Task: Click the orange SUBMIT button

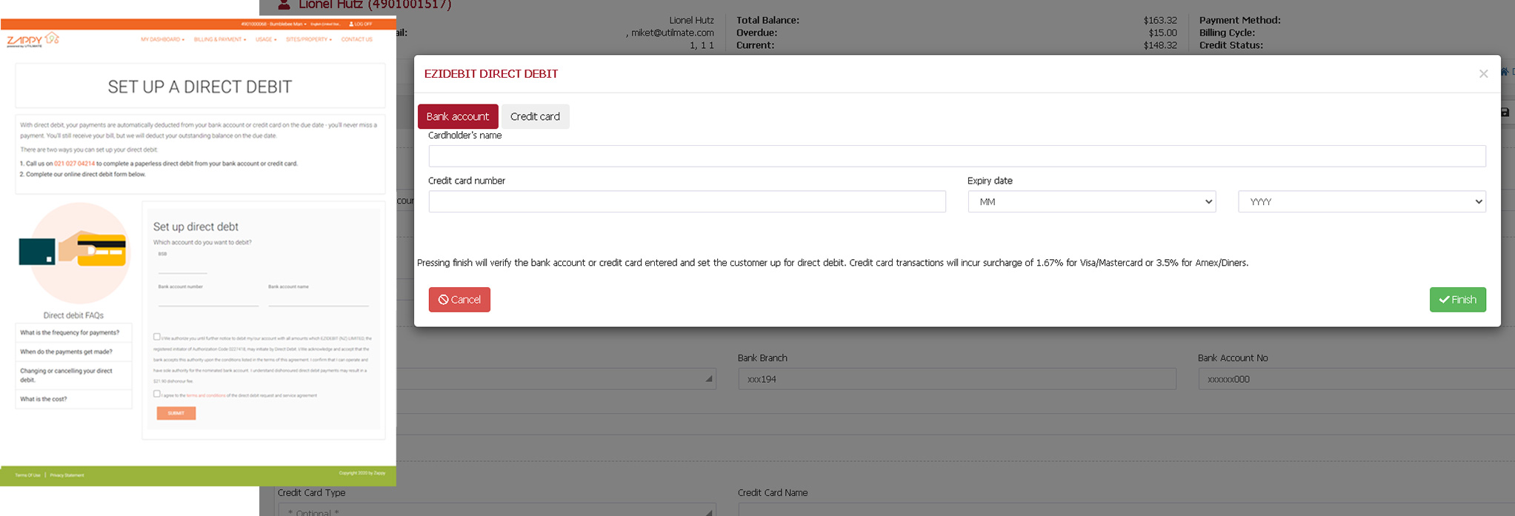Action: (176, 413)
